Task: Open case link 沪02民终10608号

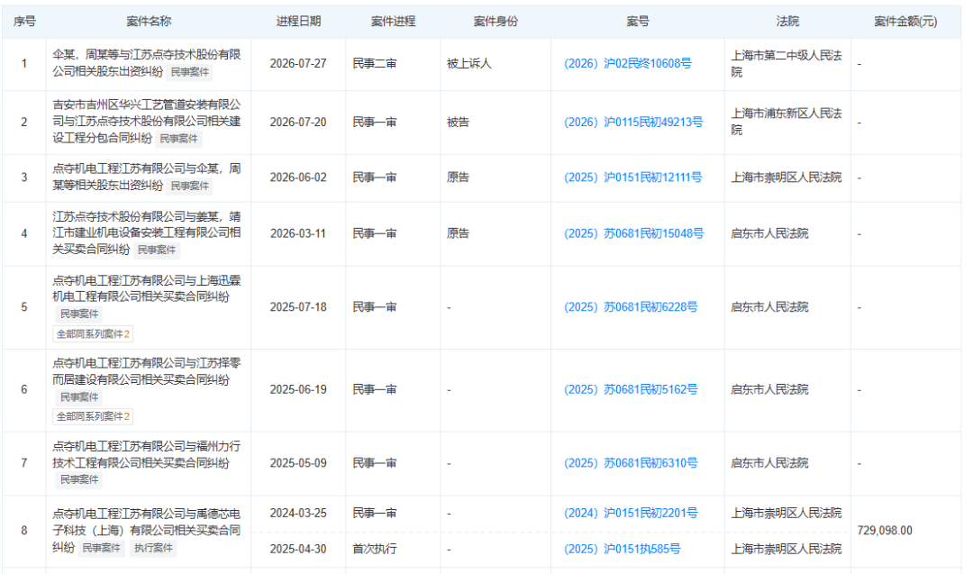Action: tap(627, 63)
